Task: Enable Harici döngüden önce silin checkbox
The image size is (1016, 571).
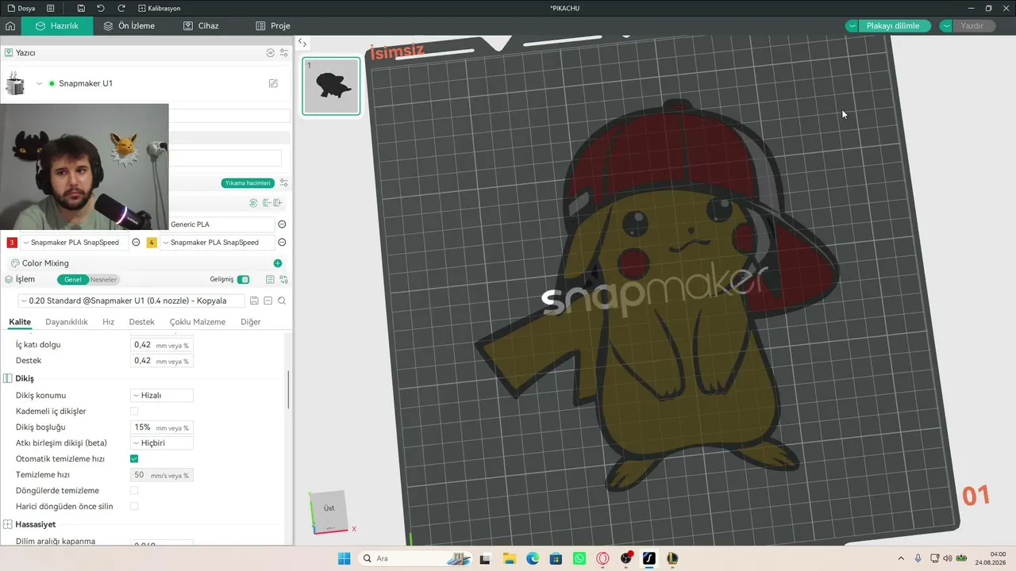Action: click(134, 506)
